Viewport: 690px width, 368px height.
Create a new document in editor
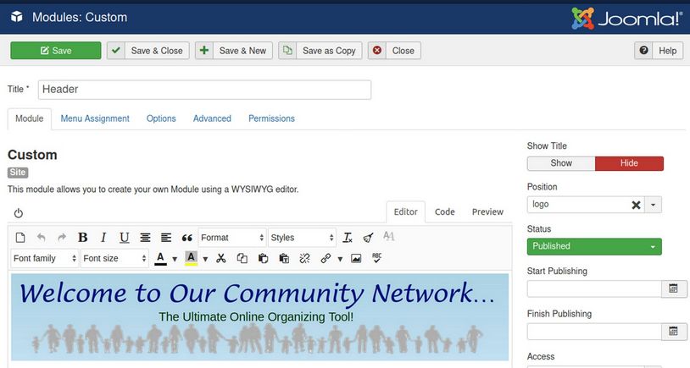[20, 238]
